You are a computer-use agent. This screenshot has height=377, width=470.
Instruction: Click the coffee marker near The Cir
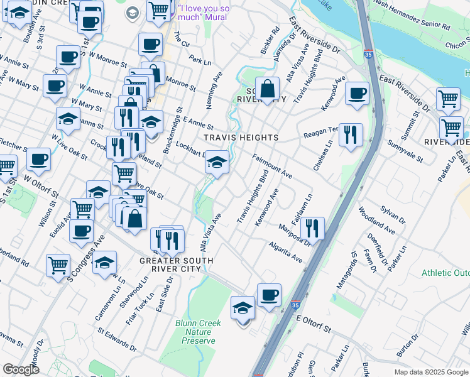click(x=150, y=44)
